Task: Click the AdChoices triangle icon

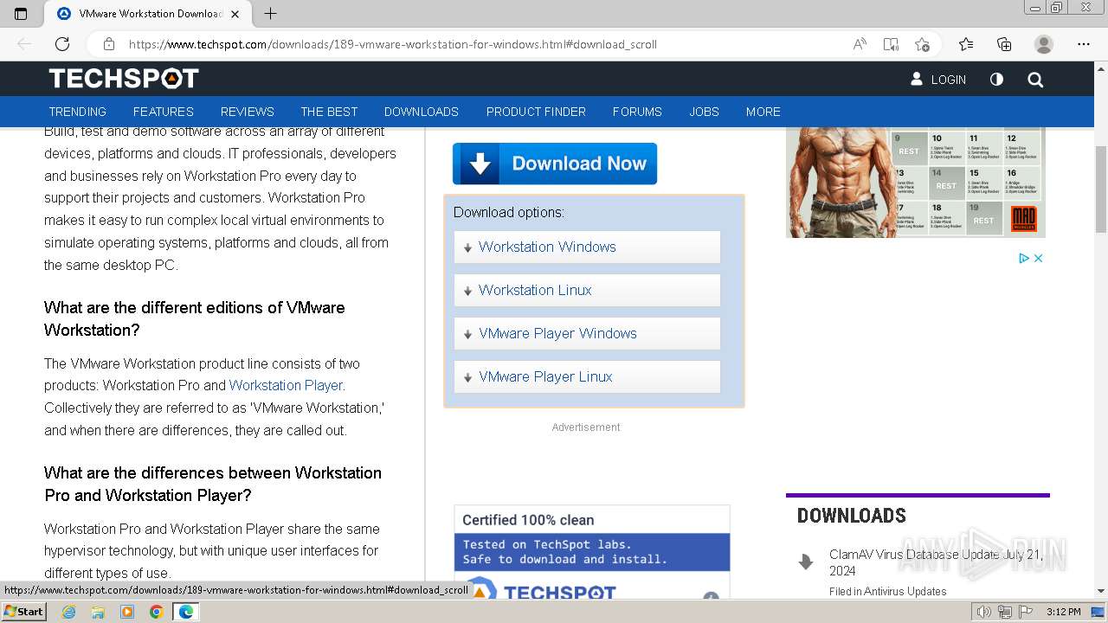Action: point(1024,258)
